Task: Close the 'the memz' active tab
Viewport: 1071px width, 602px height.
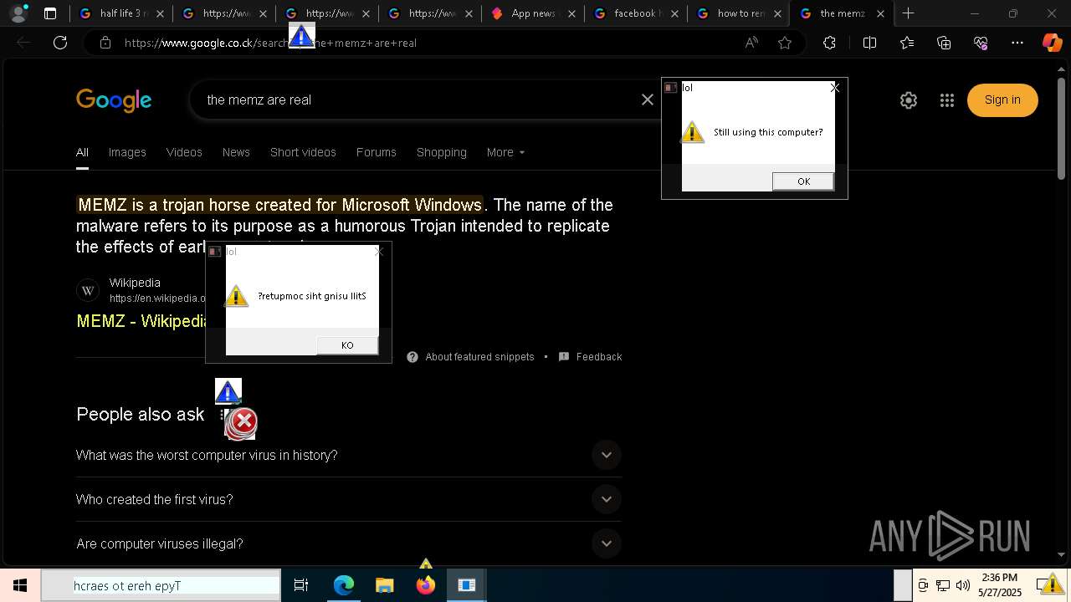Action: 880,13
